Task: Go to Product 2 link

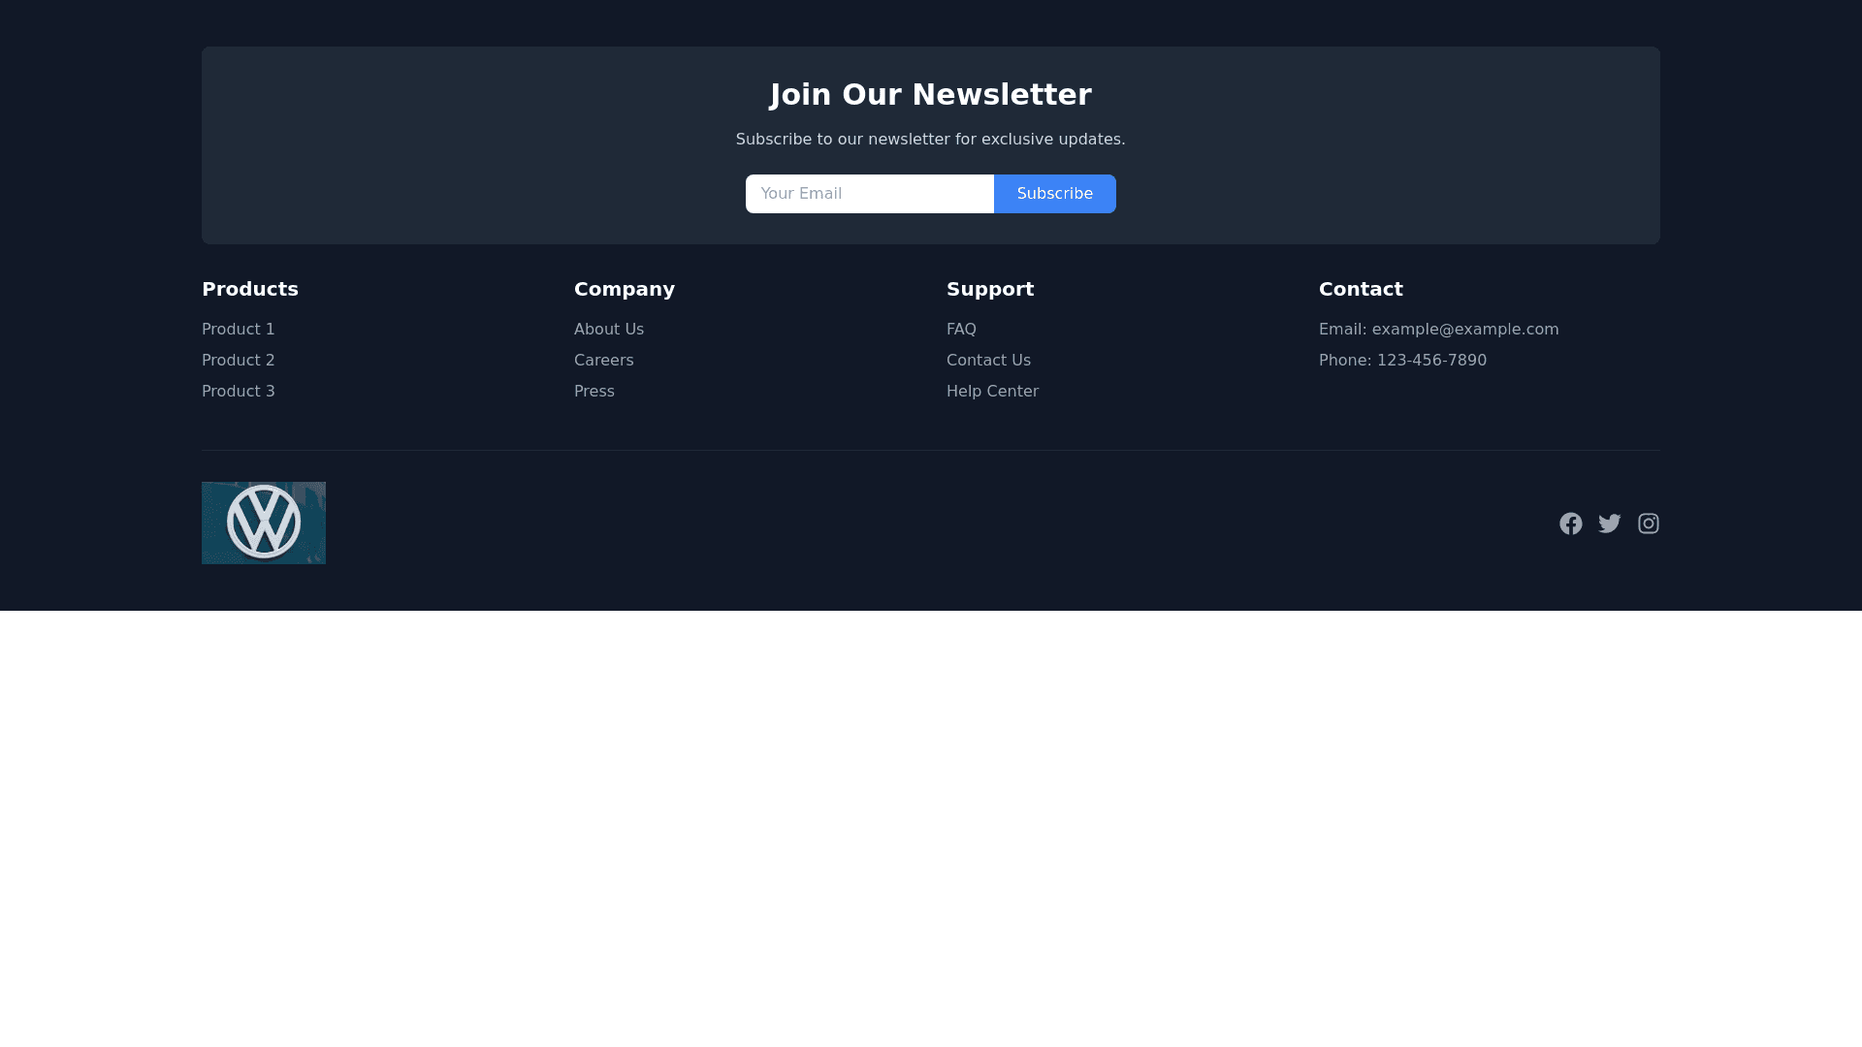Action: (239, 361)
